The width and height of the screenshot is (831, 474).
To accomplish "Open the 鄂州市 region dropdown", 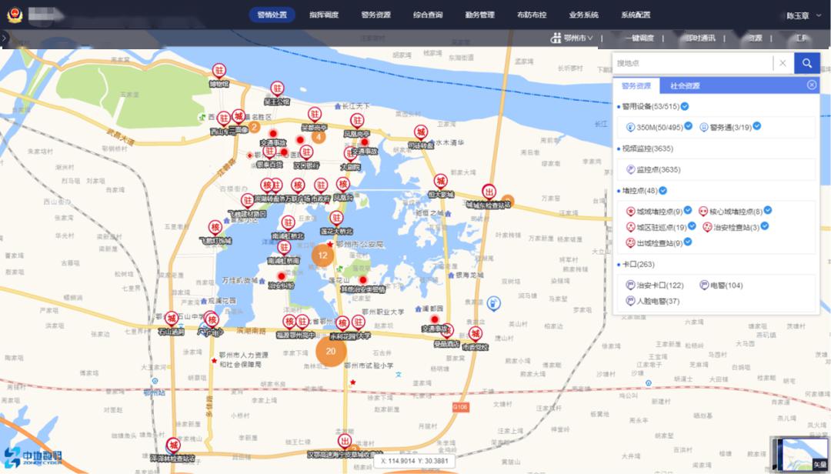I will [572, 38].
